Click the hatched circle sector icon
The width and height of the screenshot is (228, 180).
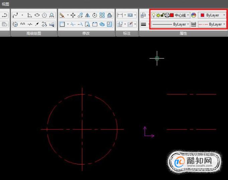pos(15,24)
